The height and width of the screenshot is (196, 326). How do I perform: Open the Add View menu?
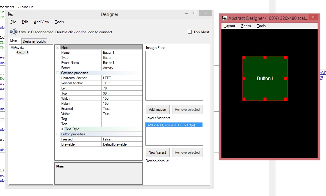(41, 22)
